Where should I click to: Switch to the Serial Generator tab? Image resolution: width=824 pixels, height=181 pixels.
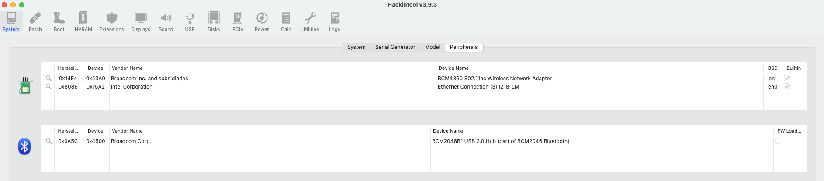pyautogui.click(x=395, y=47)
